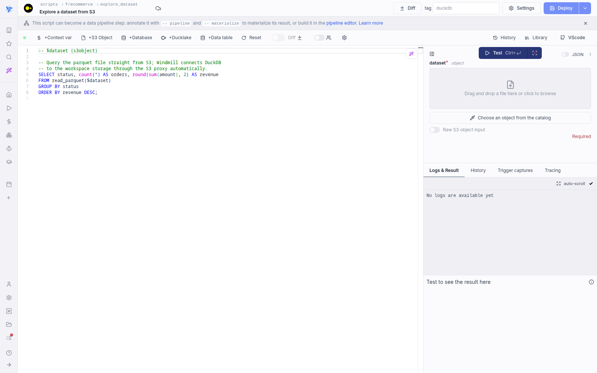Open the Learn more link
The height and width of the screenshot is (373, 597).
coord(371,23)
